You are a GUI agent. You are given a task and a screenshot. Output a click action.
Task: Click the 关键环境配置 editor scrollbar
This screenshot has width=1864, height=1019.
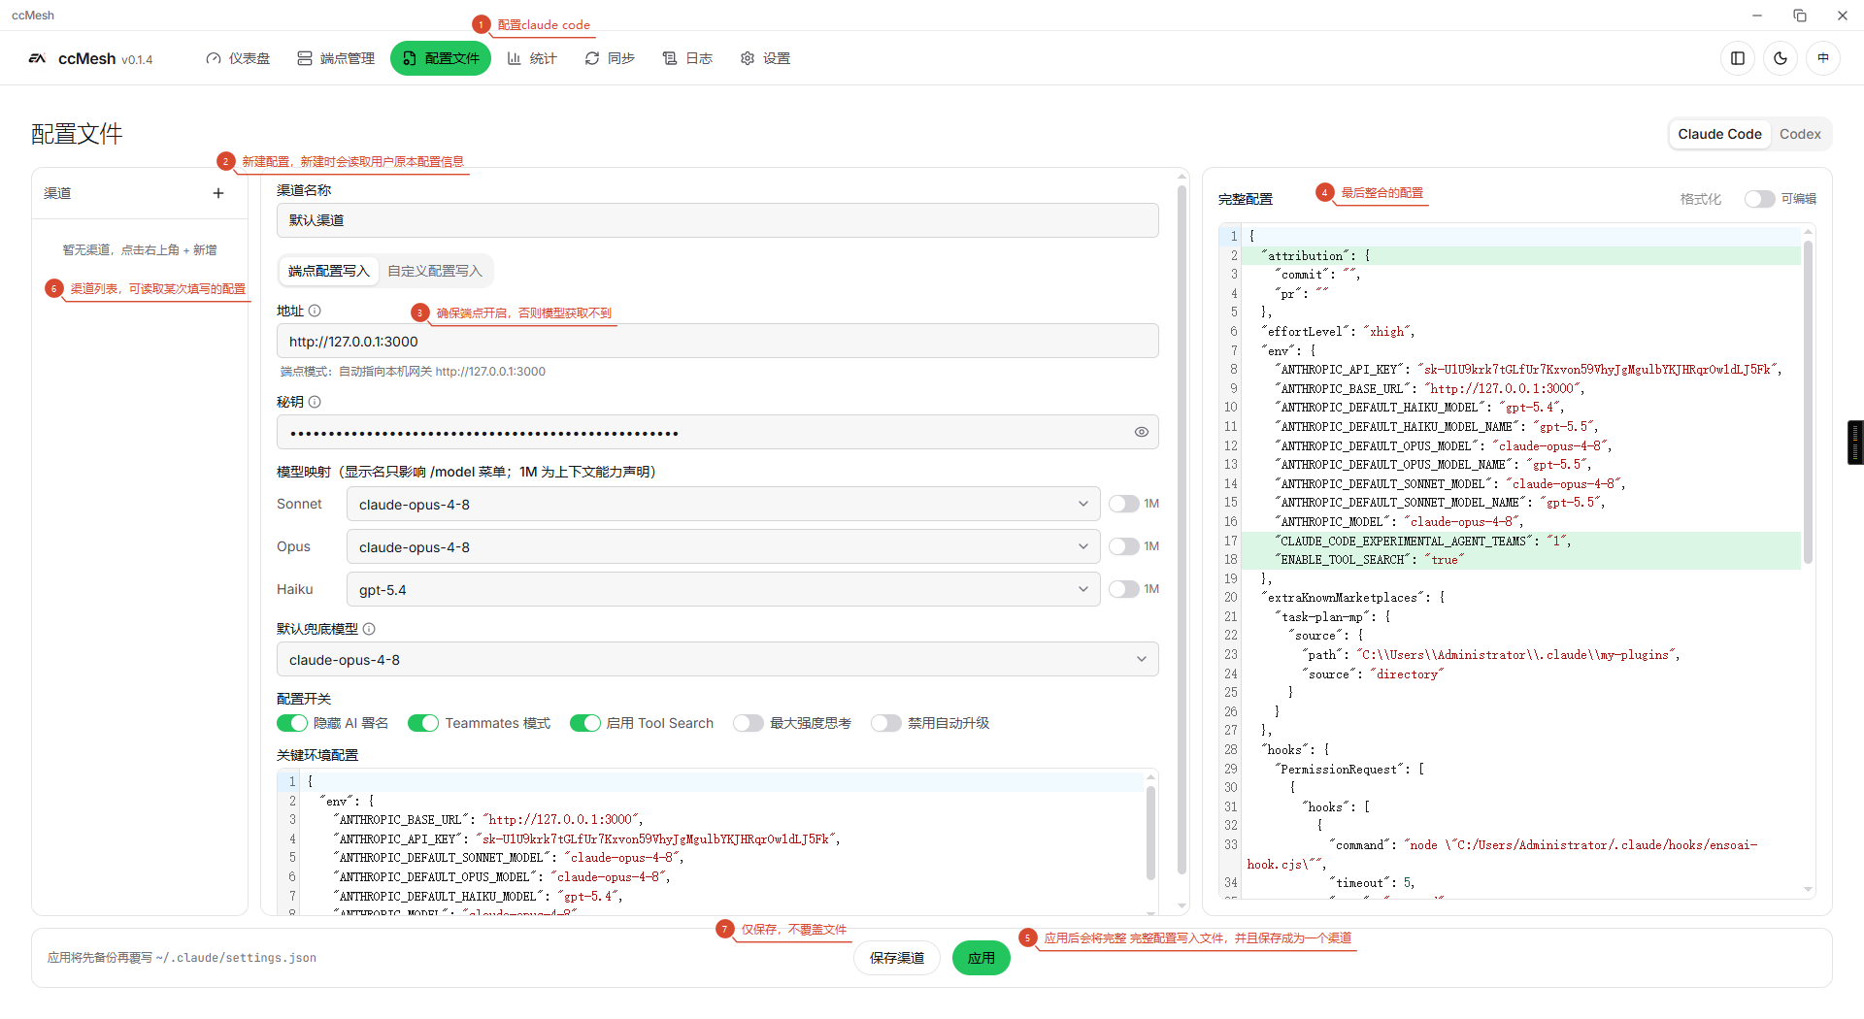point(1150,833)
